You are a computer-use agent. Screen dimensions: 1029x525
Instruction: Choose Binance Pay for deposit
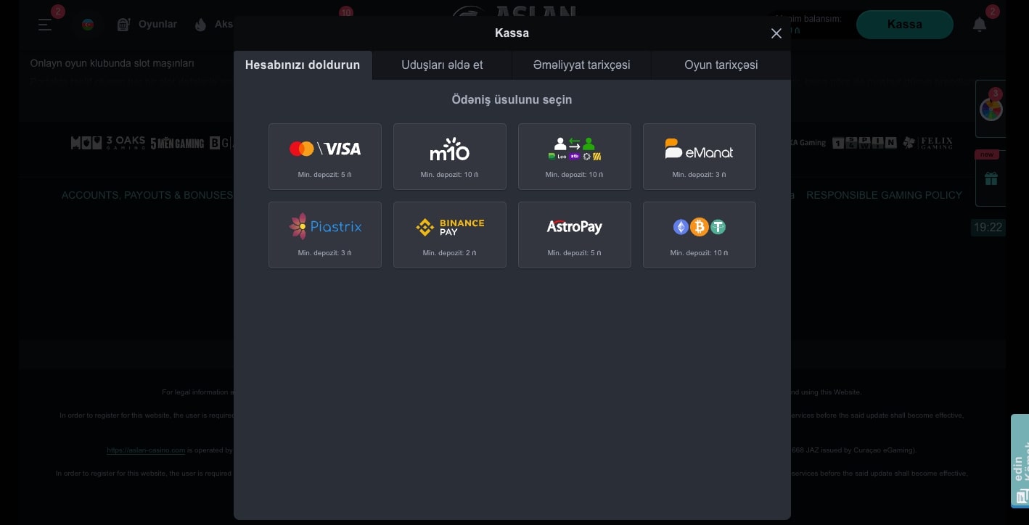click(450, 235)
